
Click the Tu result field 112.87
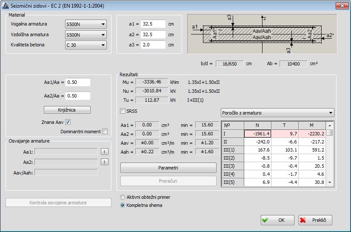[152, 100]
